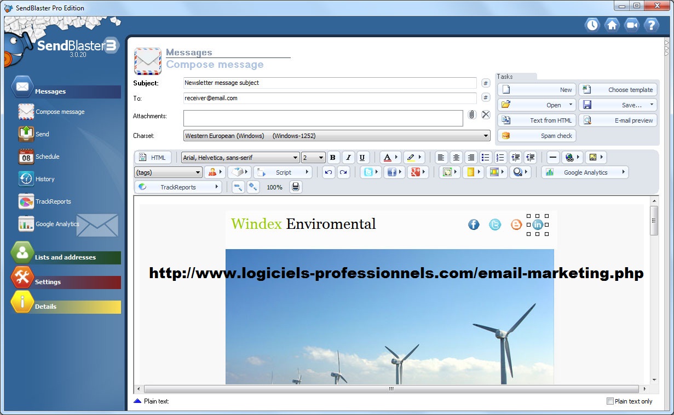This screenshot has width=674, height=415.
Task: Click the attachment paperclip icon
Action: [x=472, y=115]
